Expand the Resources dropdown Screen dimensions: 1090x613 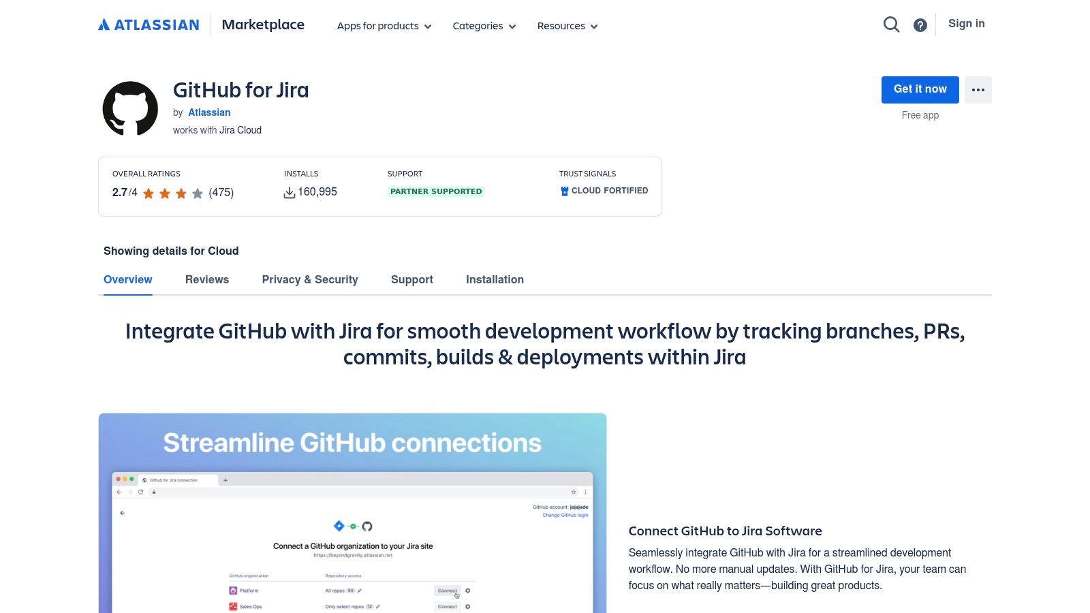tap(567, 26)
